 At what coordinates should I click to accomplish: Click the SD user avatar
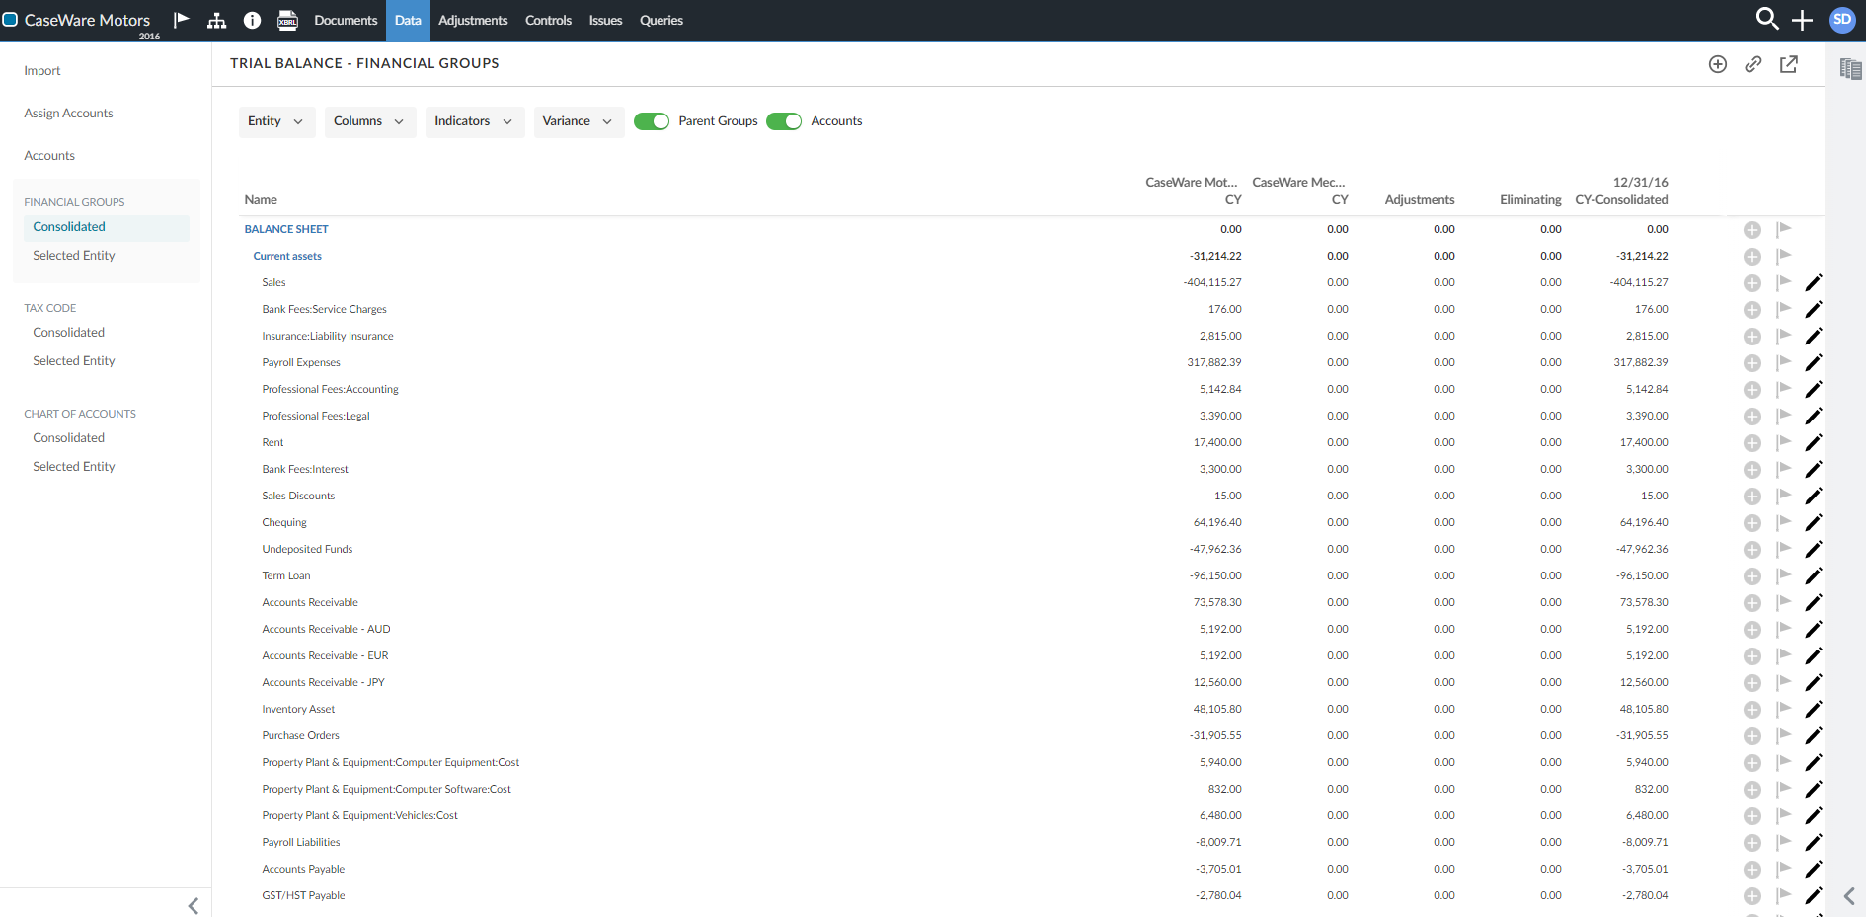point(1842,20)
